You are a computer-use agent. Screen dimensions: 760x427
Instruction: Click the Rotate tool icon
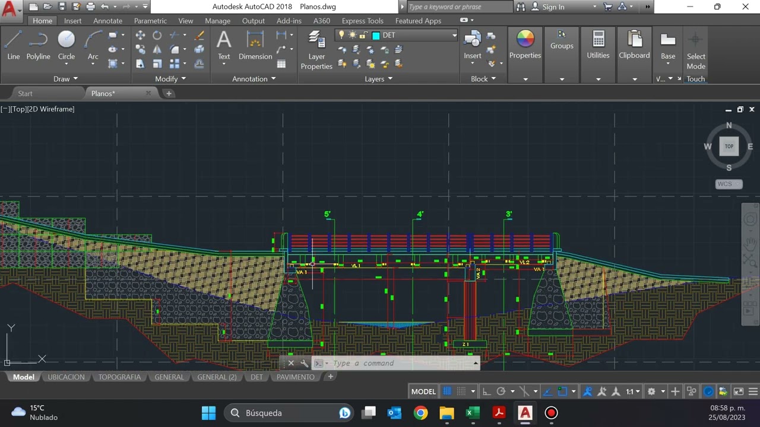[157, 36]
